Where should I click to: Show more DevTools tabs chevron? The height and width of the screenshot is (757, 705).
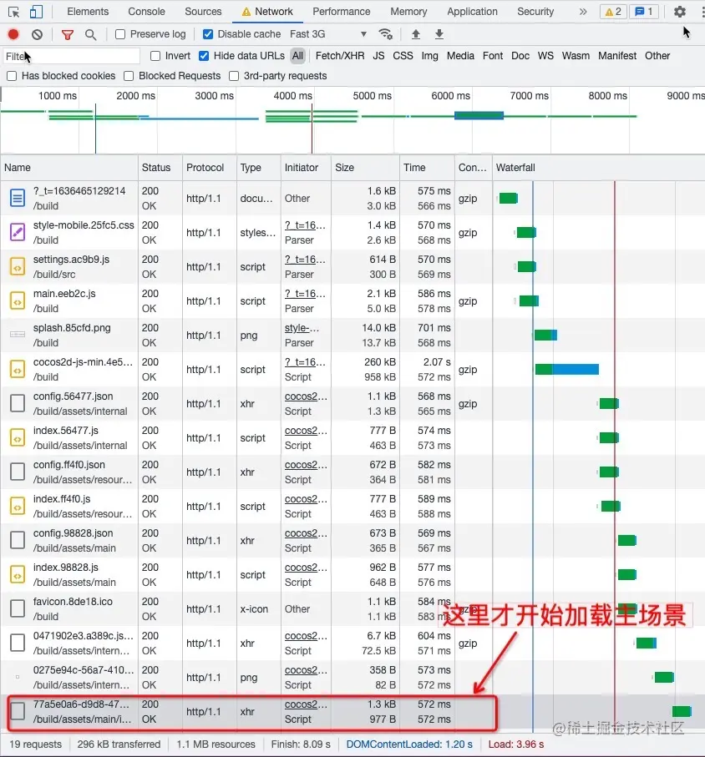583,12
